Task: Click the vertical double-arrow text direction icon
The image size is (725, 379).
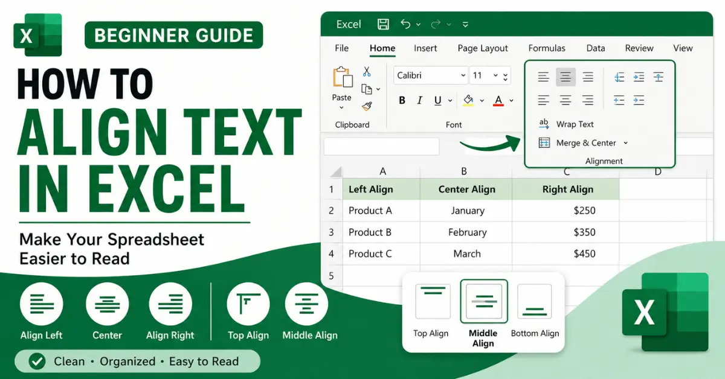Action: click(619, 77)
